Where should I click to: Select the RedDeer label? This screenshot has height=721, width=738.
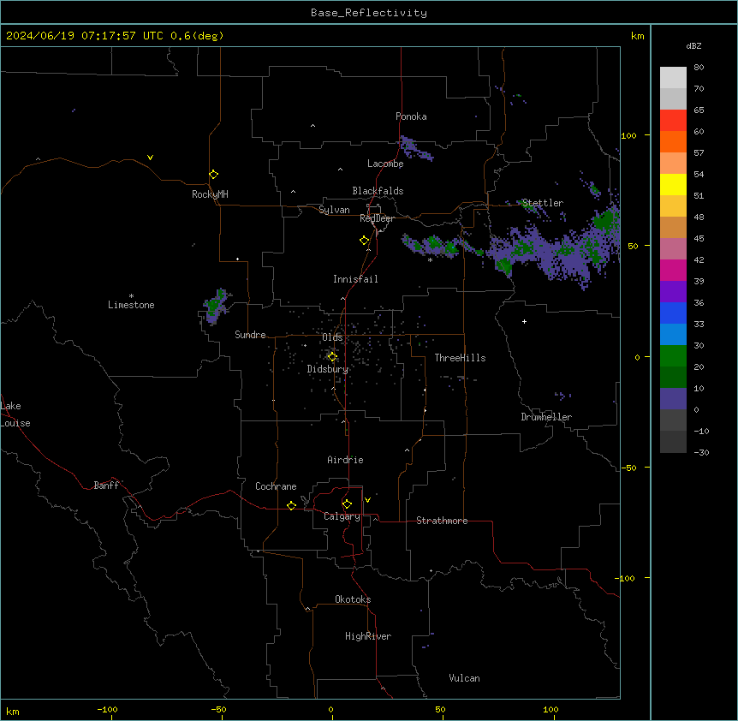coord(377,218)
